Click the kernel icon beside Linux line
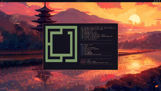This screenshot has height=91, width=161. tap(83, 48)
